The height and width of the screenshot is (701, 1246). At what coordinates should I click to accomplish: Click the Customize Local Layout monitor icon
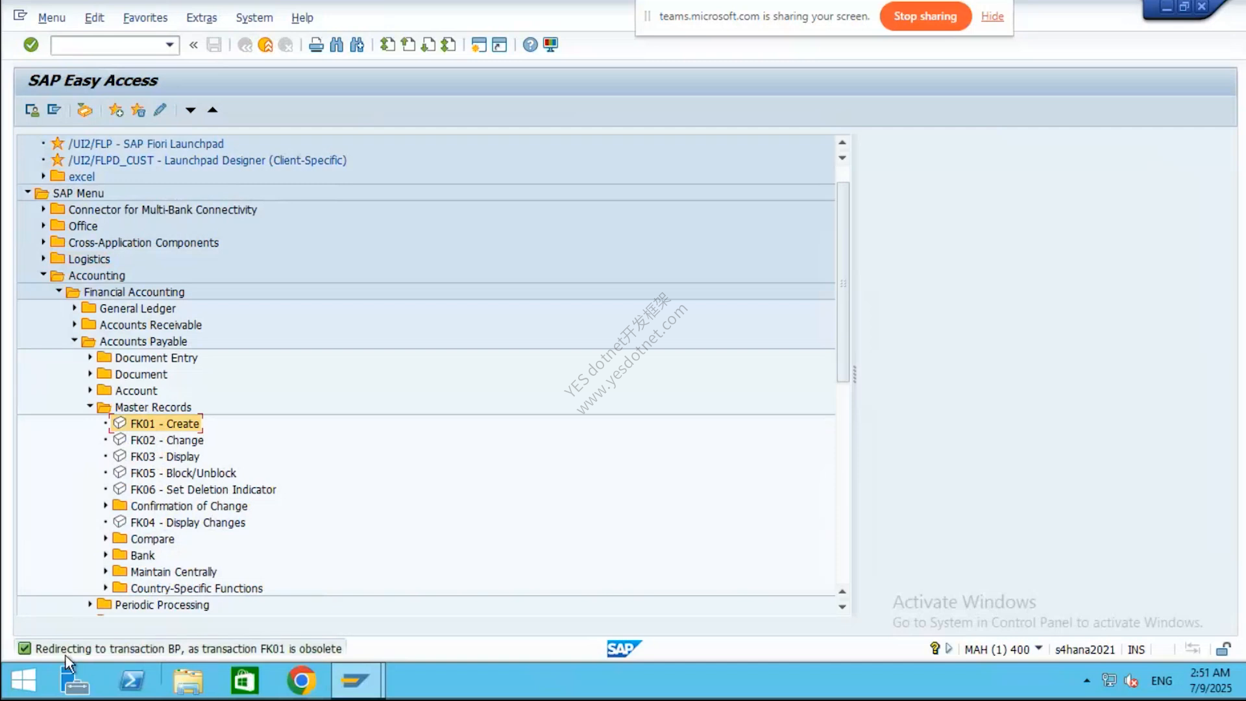(550, 45)
